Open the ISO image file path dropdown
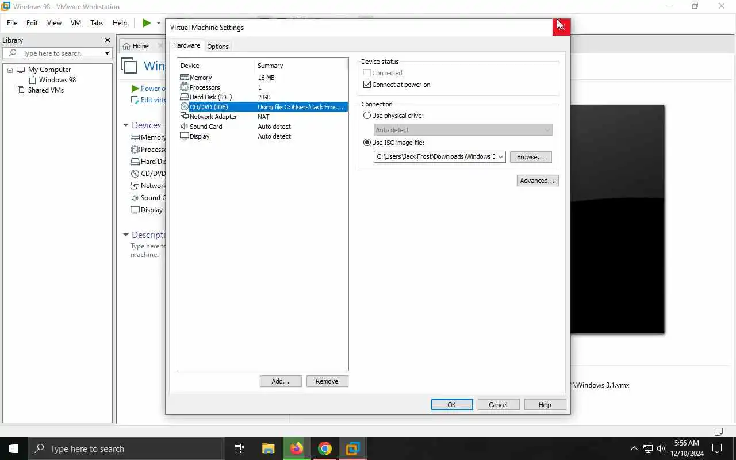736x460 pixels. (500, 157)
